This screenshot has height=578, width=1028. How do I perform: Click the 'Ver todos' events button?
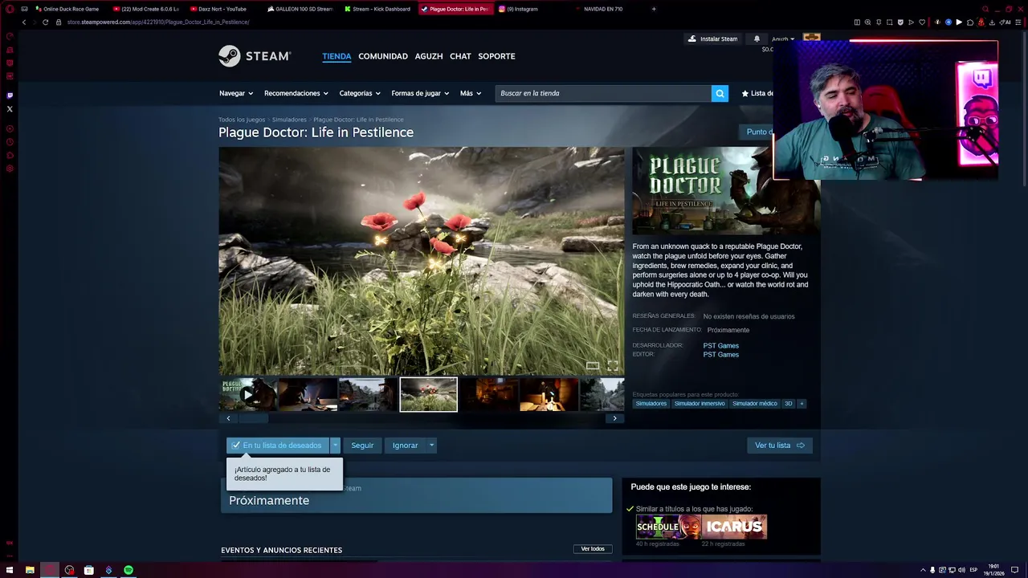point(593,549)
